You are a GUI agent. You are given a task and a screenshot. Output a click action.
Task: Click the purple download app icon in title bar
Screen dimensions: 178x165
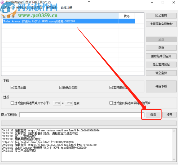coord(2,2)
